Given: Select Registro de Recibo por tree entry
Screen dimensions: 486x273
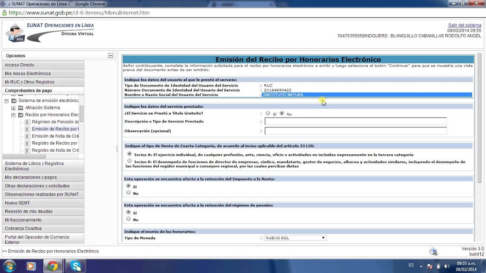Looking at the screenshot, I should click(x=55, y=143).
